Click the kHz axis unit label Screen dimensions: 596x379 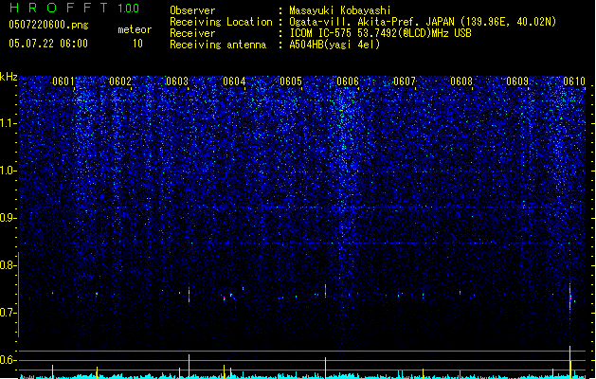coord(9,77)
